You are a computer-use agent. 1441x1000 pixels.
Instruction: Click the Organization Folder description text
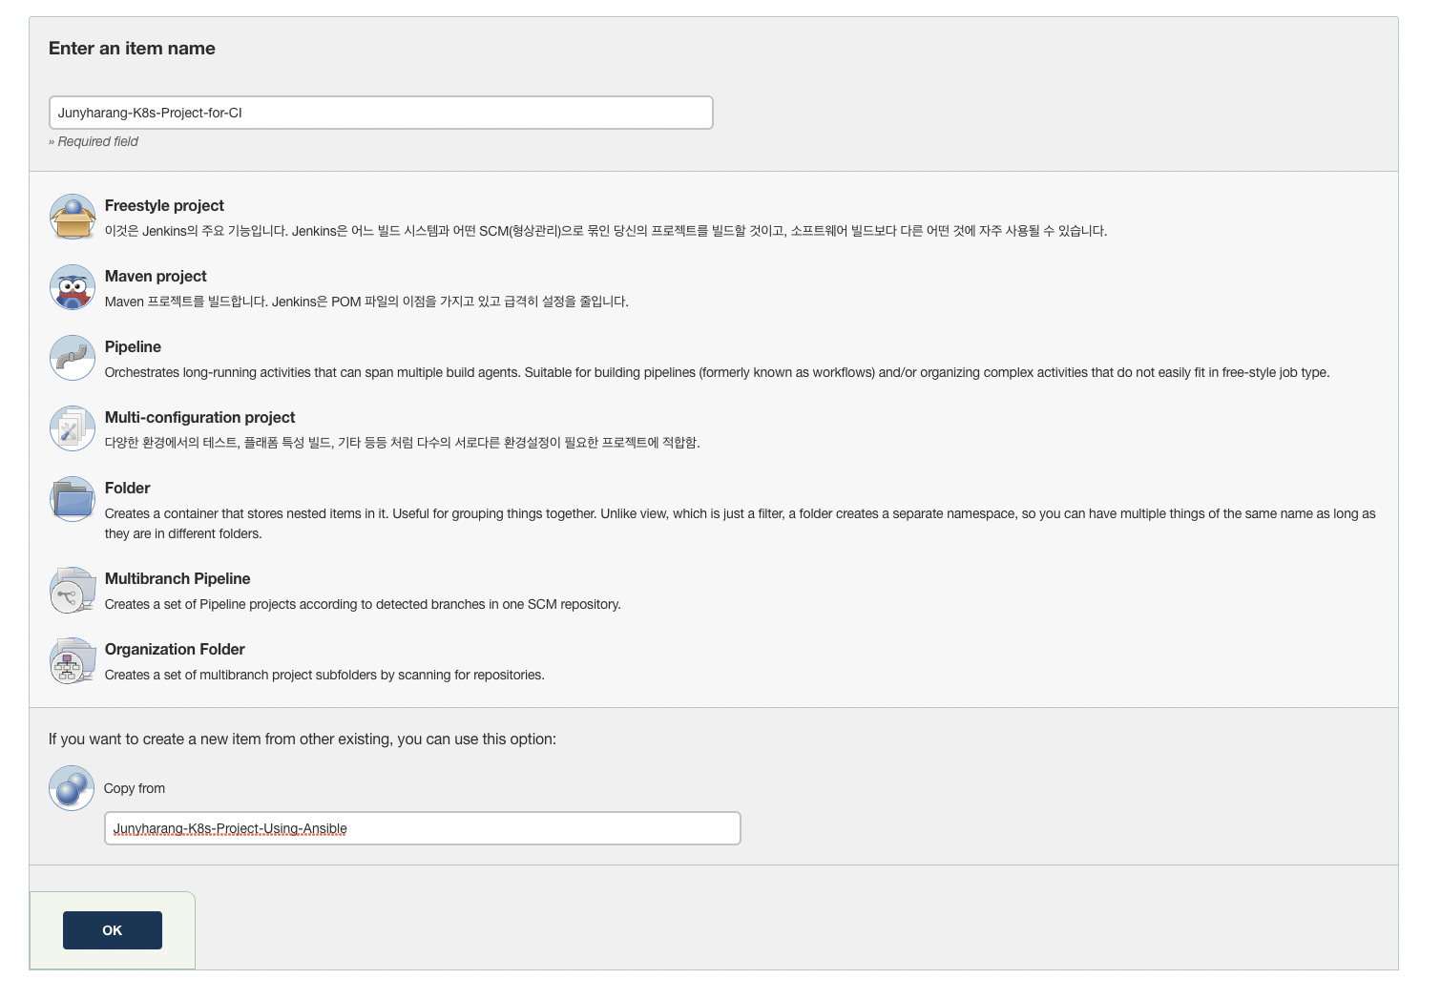[324, 675]
